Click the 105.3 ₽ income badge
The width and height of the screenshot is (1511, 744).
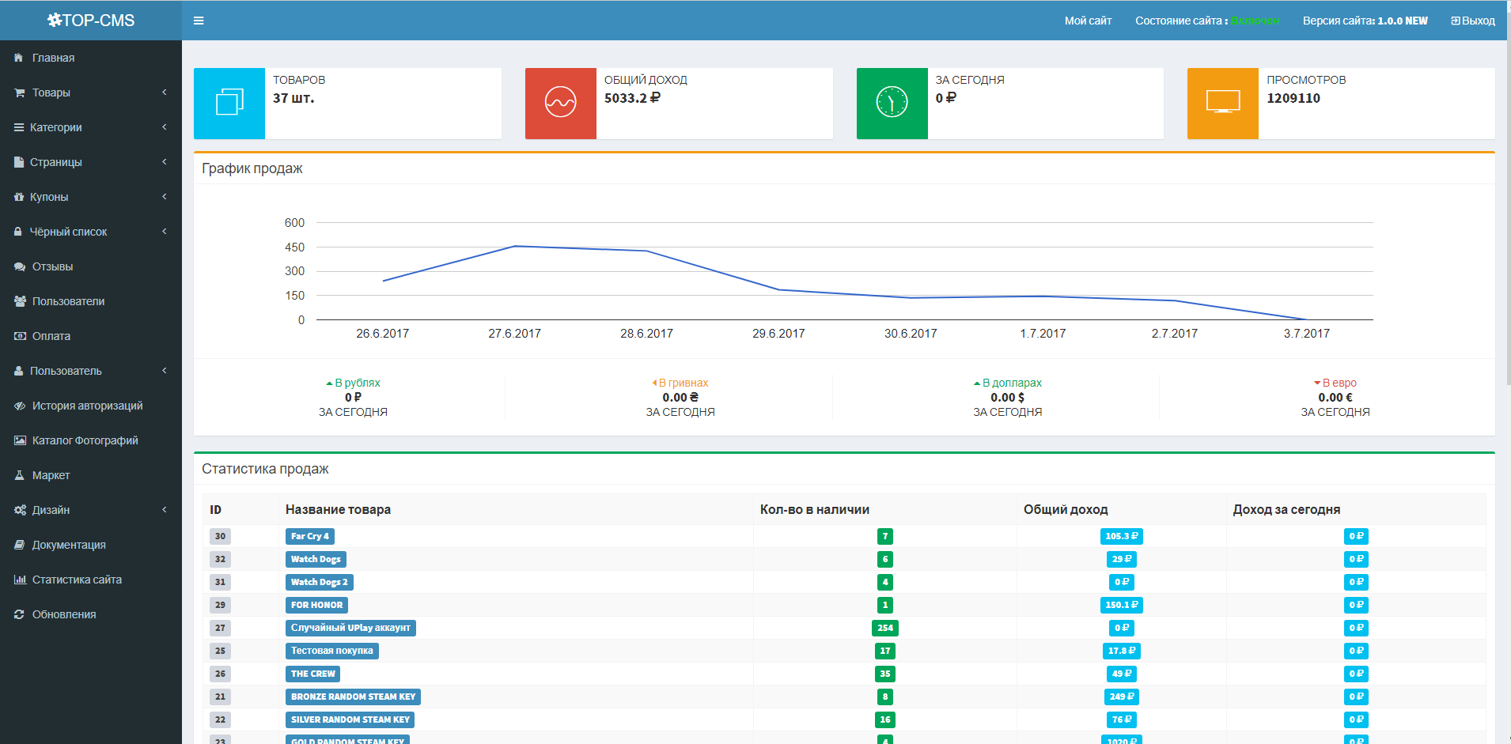coord(1122,536)
